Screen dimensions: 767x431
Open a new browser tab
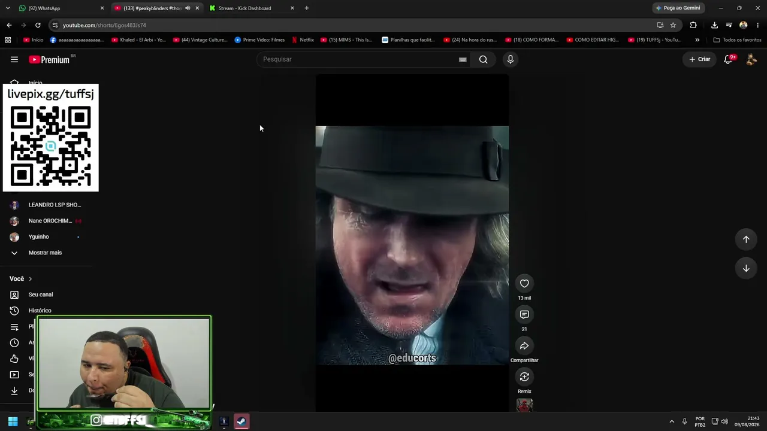tap(307, 8)
